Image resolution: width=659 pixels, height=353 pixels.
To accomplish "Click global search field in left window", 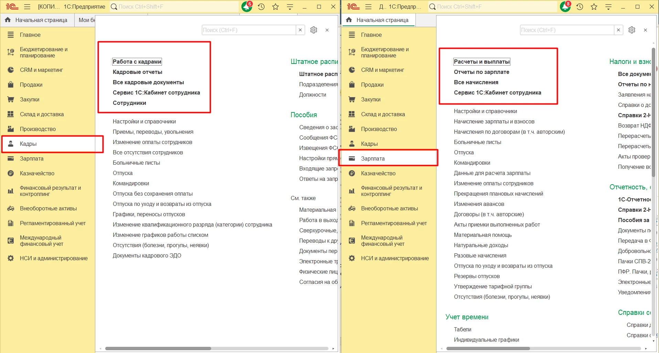I will (x=174, y=7).
